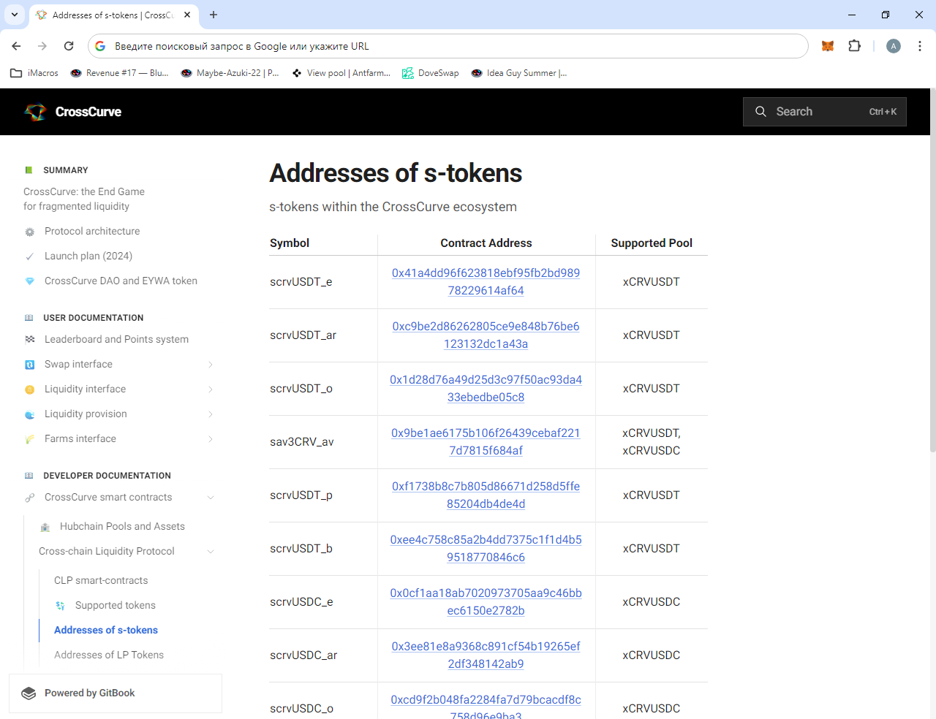The width and height of the screenshot is (936, 719).
Task: Open scrvUSDT_ar contract address link
Action: tap(486, 335)
